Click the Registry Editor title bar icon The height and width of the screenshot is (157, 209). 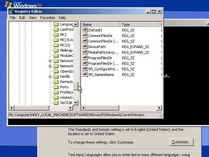(11, 11)
